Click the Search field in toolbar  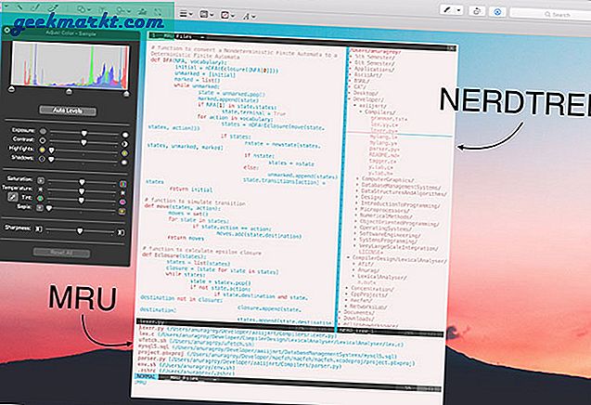click(x=549, y=14)
